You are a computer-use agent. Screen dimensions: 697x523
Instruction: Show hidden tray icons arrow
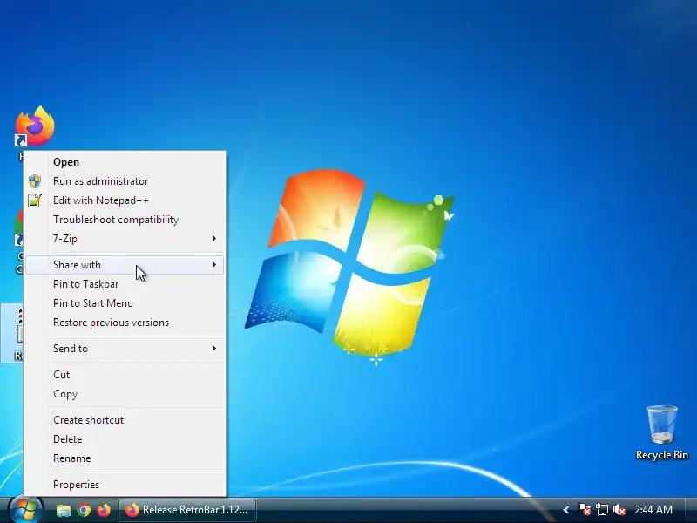(565, 510)
